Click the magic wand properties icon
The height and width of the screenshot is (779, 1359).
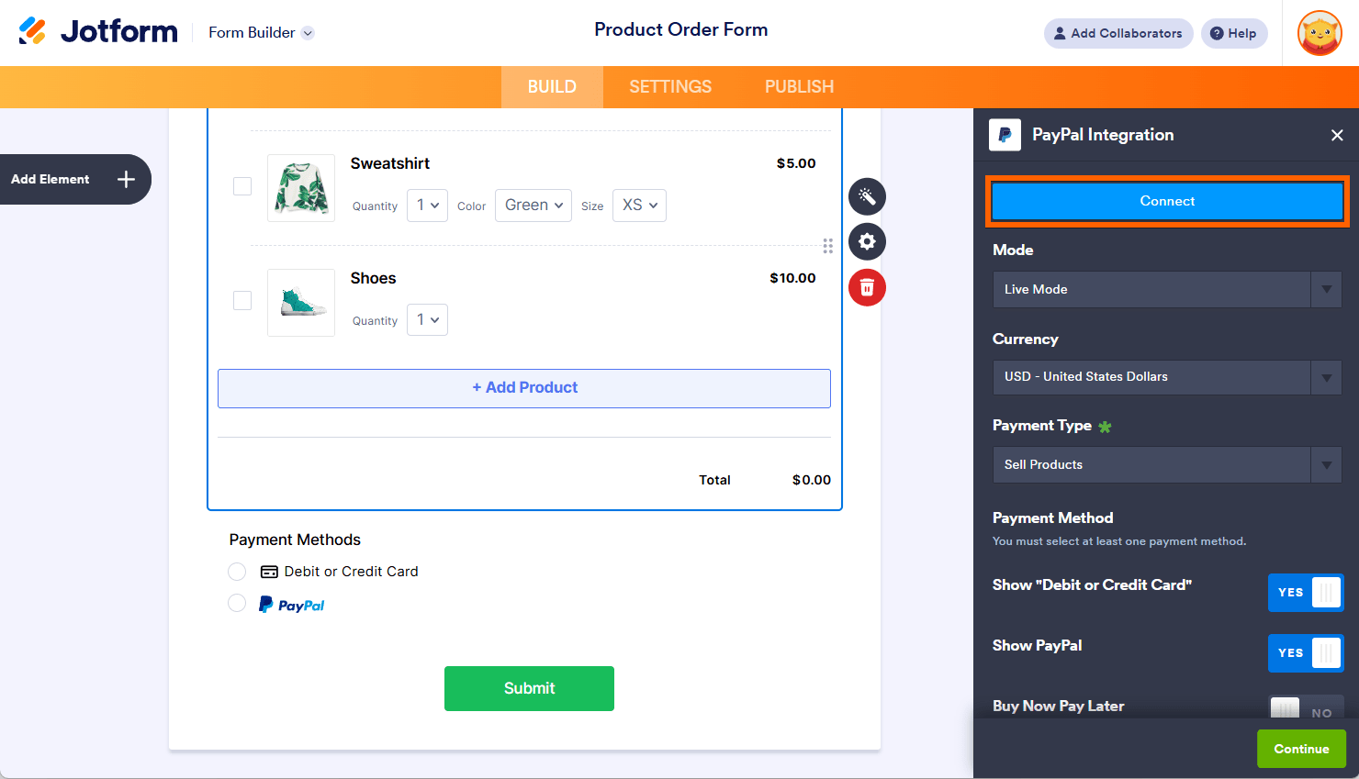click(867, 196)
